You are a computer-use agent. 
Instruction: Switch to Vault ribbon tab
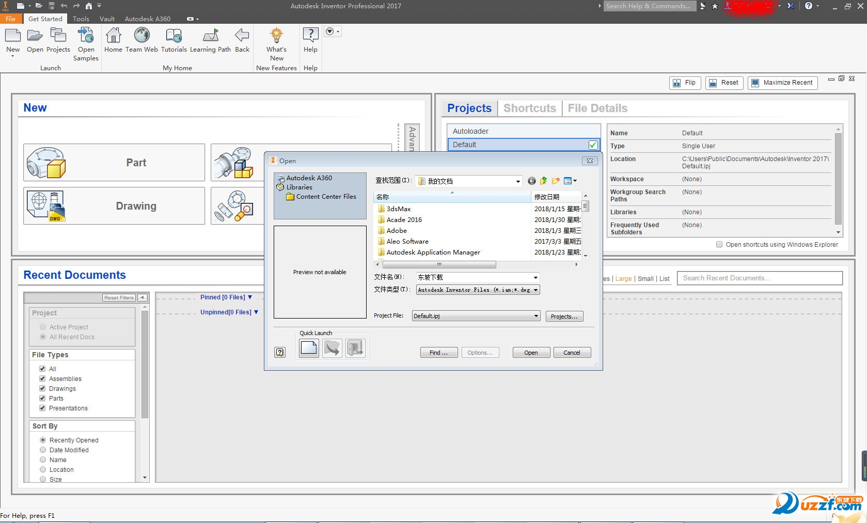(x=107, y=19)
